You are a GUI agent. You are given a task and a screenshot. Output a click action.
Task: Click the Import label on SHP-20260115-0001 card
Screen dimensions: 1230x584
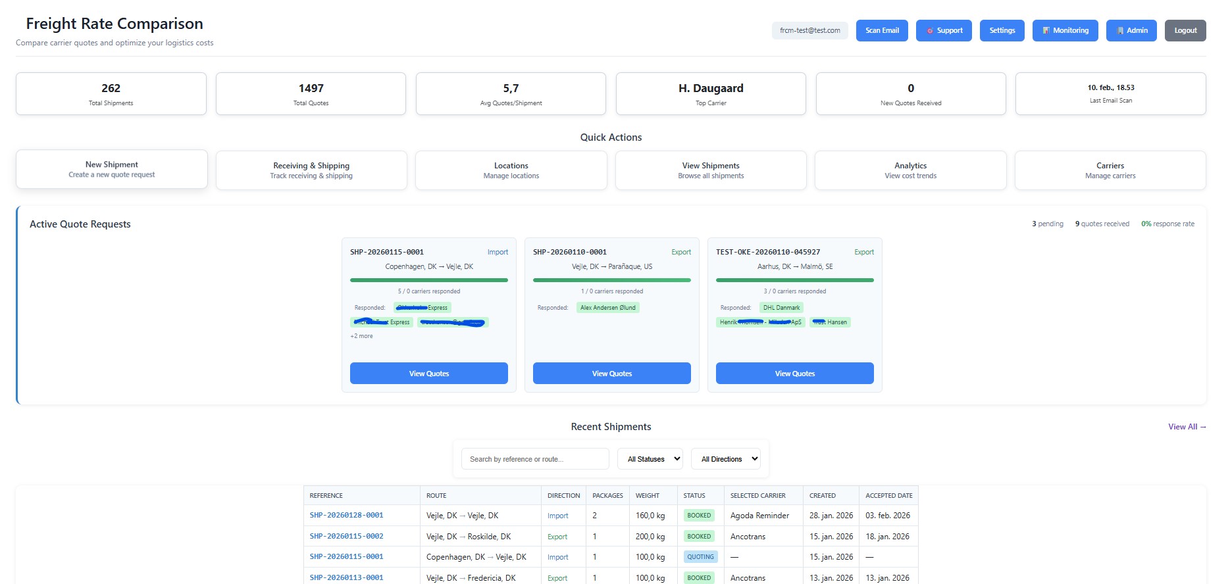click(x=498, y=252)
